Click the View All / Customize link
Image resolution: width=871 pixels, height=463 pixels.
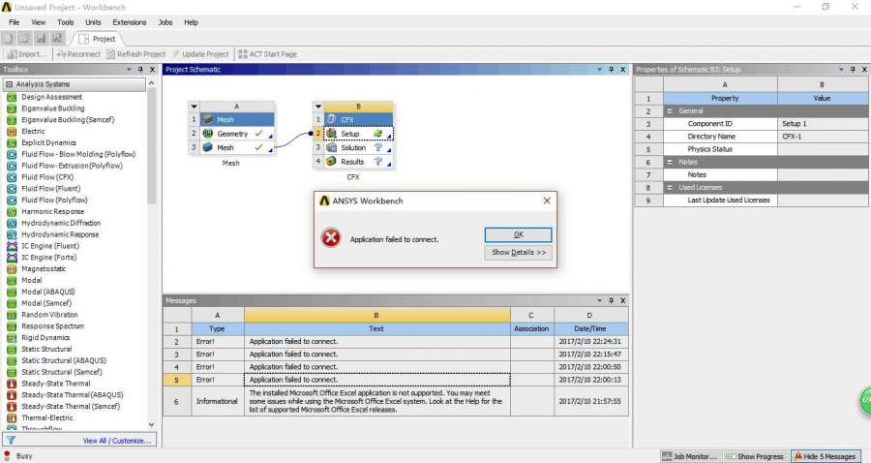click(117, 440)
